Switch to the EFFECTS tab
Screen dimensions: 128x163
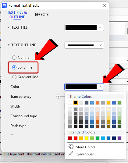click(42, 15)
